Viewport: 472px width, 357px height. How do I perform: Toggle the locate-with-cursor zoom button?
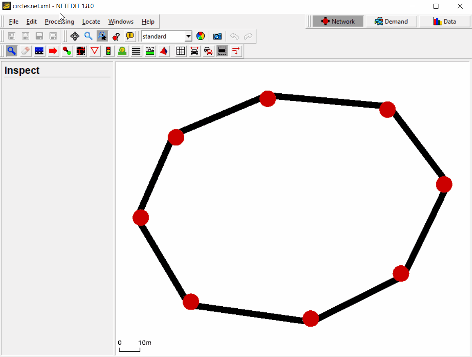[x=102, y=36]
